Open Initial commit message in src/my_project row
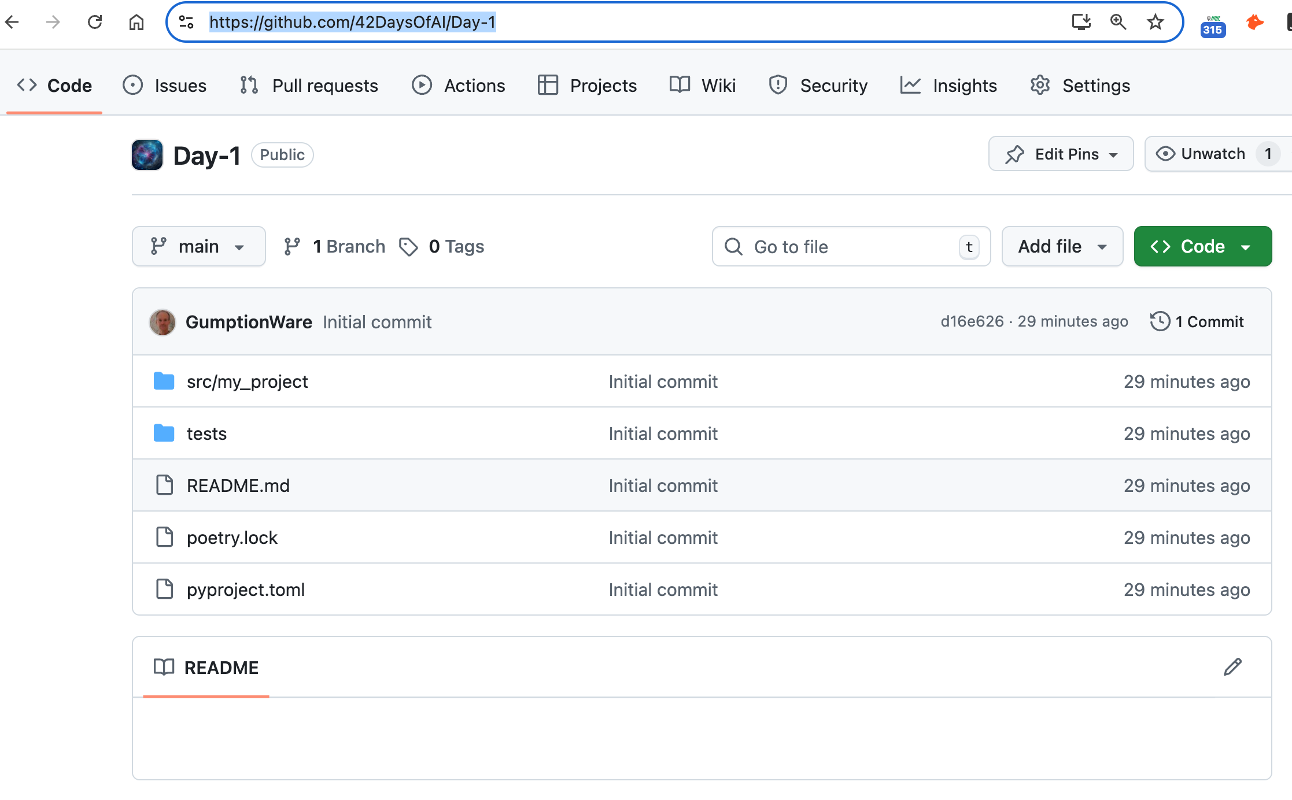The height and width of the screenshot is (800, 1292). coord(663,382)
